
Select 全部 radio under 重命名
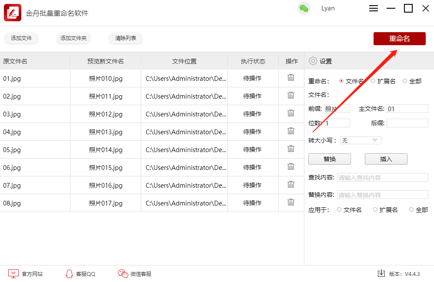click(x=405, y=81)
